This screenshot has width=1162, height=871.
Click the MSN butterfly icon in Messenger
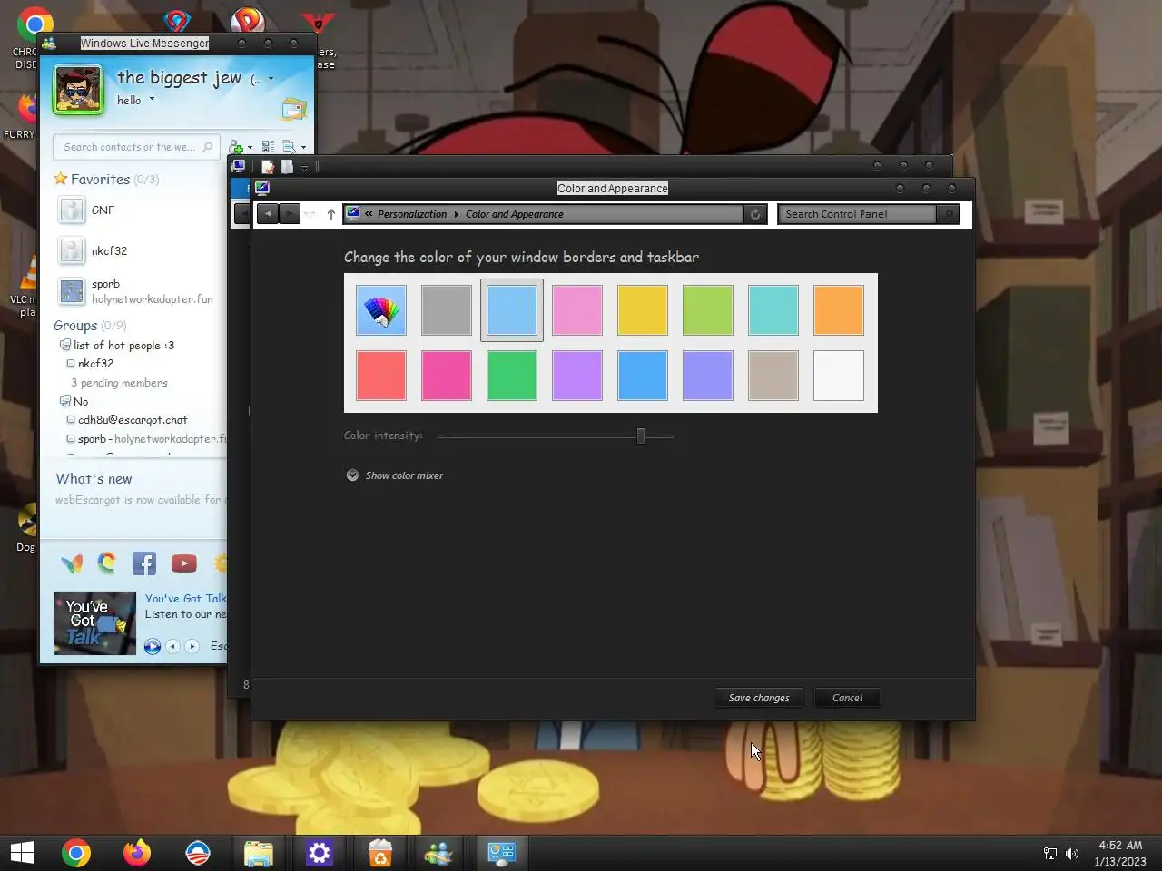[x=72, y=563]
